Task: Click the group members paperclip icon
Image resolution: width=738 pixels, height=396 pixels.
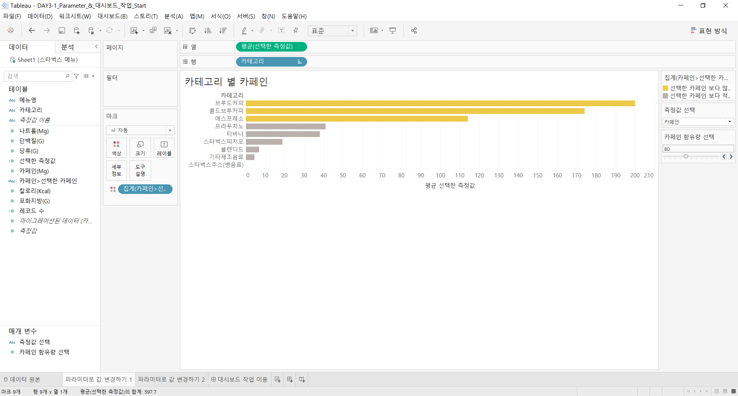Action: click(x=262, y=30)
